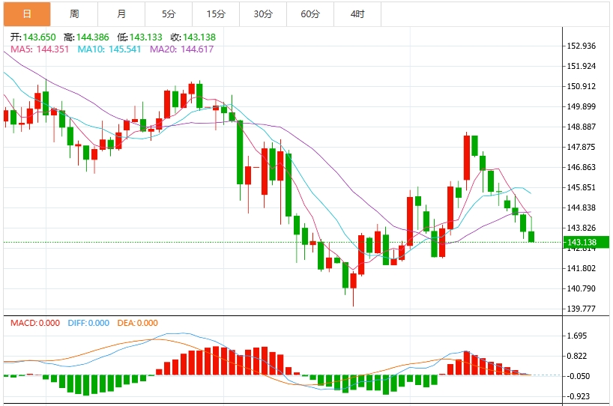Viewport: 613px width, 406px height.
Task: Click the MACD:0.000 indicator label
Action: 35,323
